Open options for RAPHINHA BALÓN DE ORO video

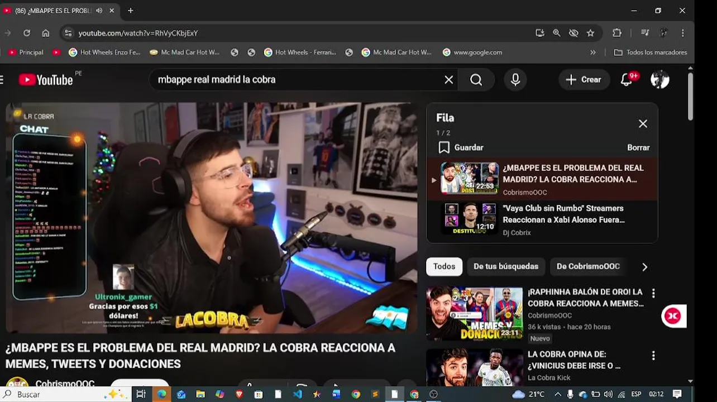pos(653,293)
